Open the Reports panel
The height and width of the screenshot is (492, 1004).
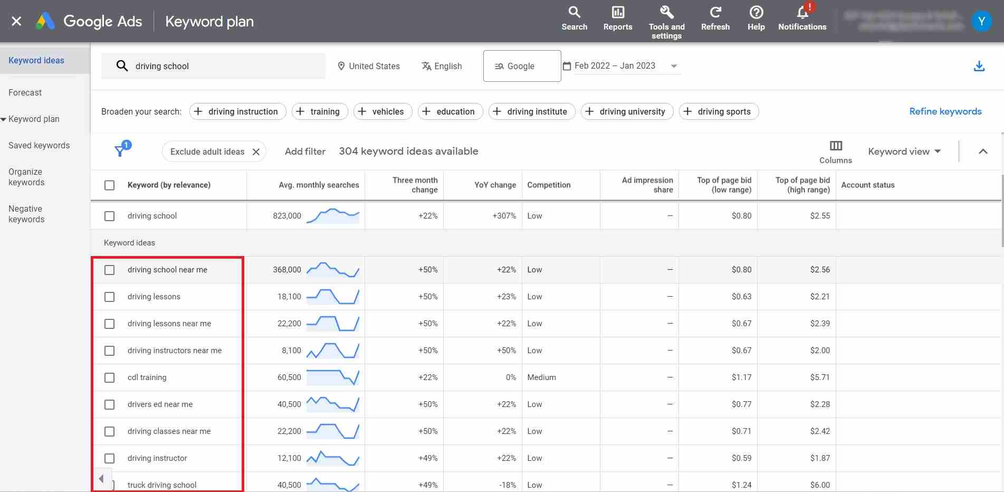tap(617, 18)
